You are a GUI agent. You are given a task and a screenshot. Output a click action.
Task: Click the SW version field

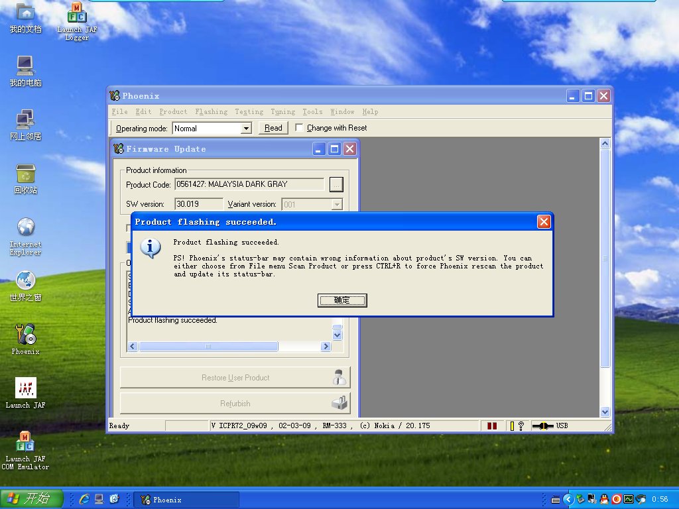click(x=199, y=204)
